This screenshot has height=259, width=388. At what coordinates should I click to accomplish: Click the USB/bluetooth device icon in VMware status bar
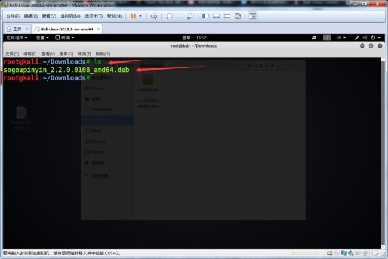click(x=351, y=253)
